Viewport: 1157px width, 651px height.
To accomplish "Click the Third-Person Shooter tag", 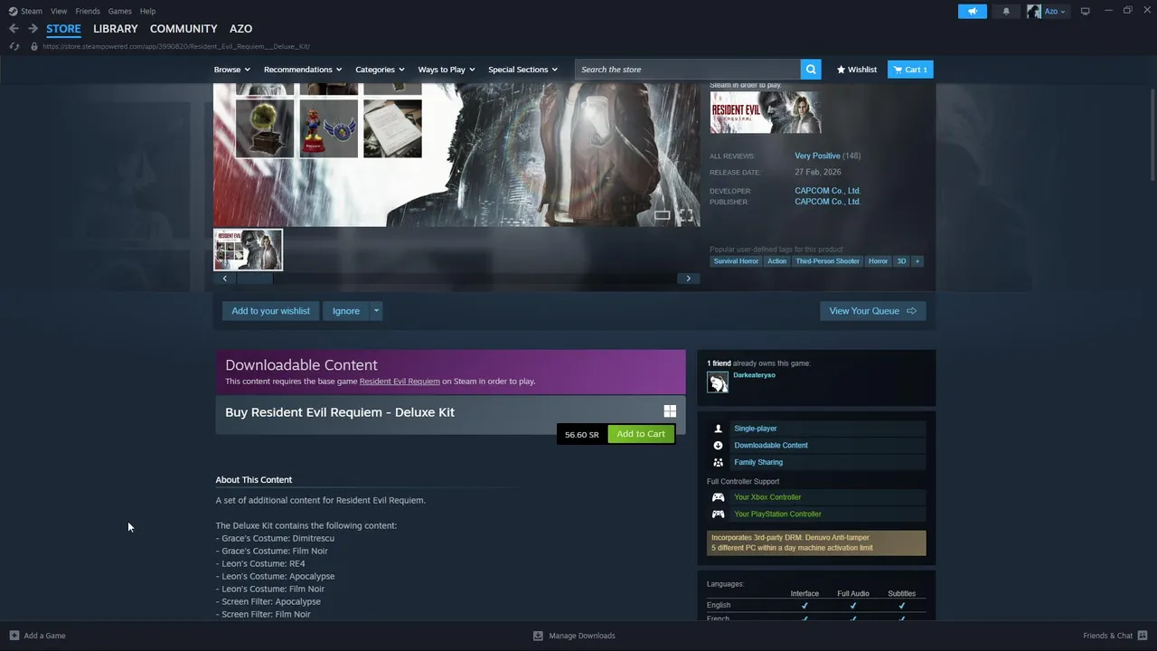I will point(827,261).
